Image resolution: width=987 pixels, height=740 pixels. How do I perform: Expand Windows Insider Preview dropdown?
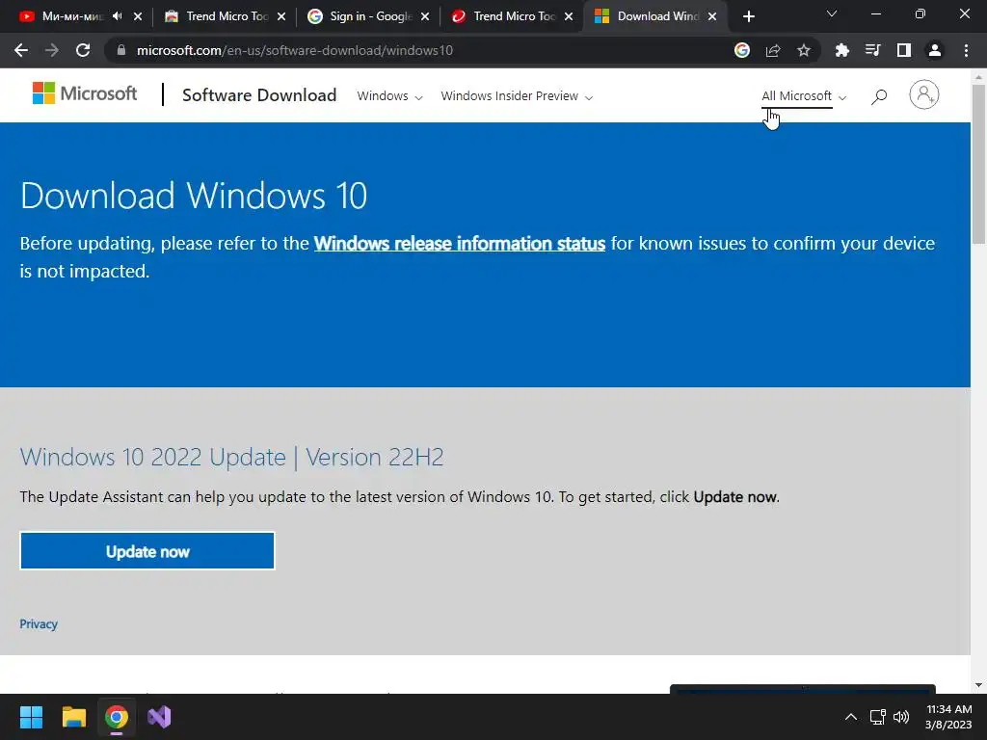coord(517,96)
